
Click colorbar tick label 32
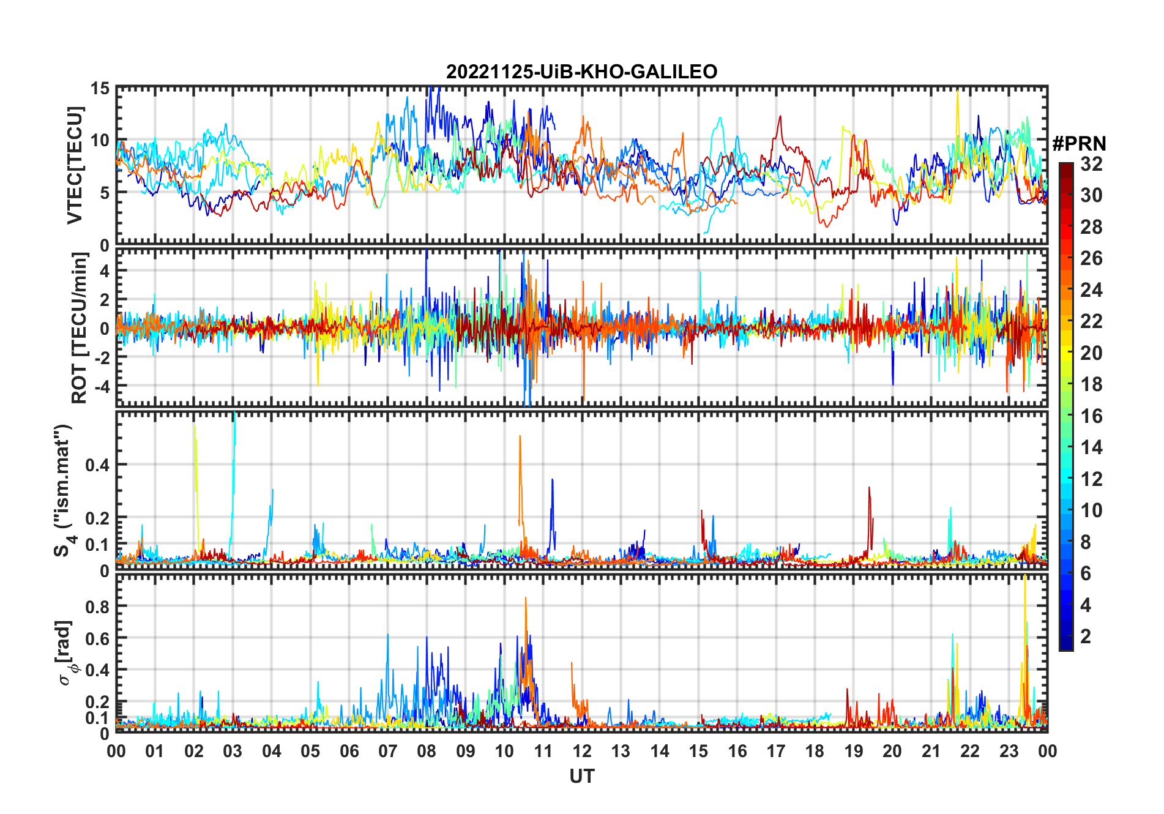click(x=1091, y=164)
